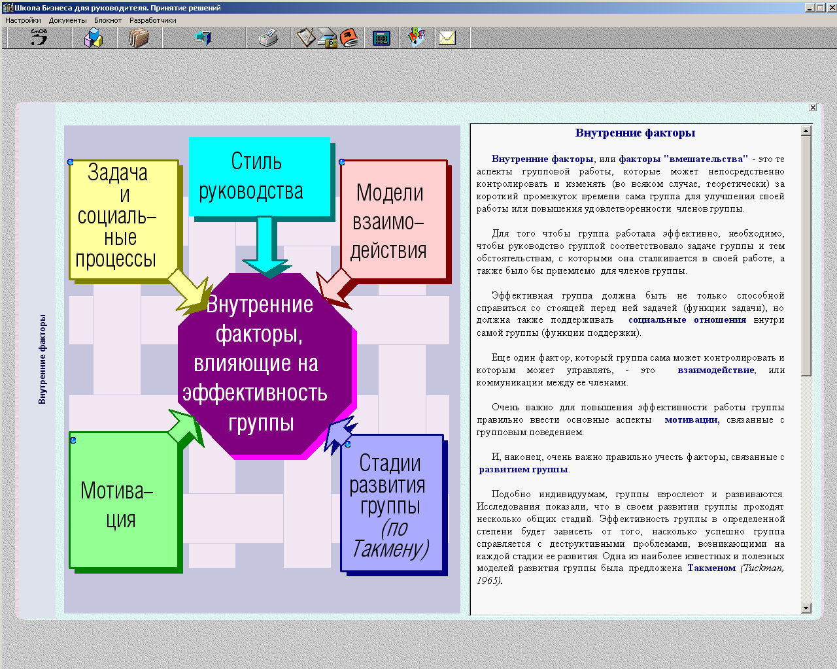Close the content panel with its small X
The height and width of the screenshot is (669, 837).
(x=813, y=108)
